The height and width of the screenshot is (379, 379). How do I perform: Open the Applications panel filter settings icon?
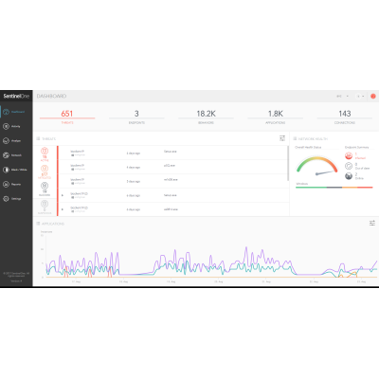tap(372, 223)
